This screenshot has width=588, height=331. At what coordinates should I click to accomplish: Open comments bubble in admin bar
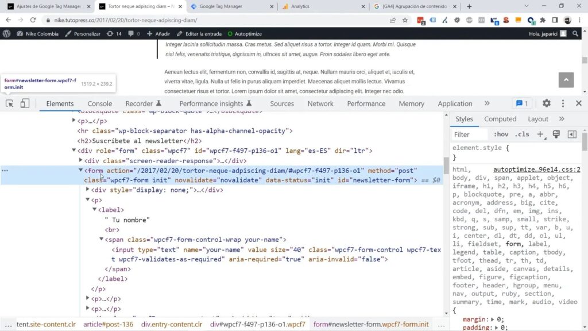pyautogui.click(x=133, y=34)
